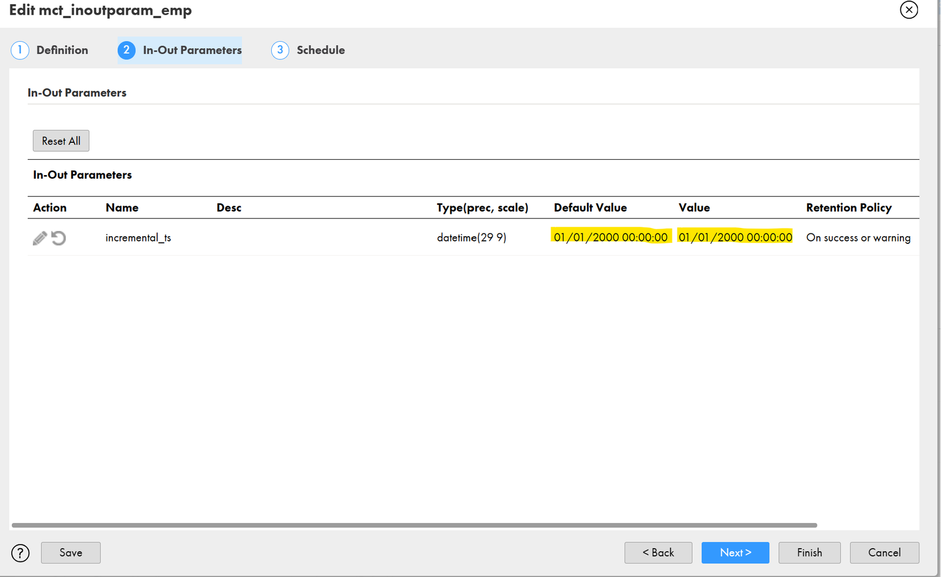Click the Default Value column header
The image size is (941, 577).
(x=590, y=207)
